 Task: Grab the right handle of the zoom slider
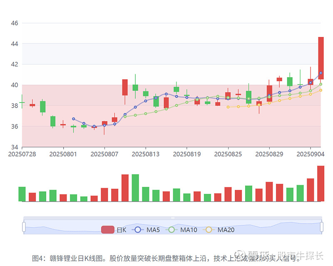(x=322, y=227)
